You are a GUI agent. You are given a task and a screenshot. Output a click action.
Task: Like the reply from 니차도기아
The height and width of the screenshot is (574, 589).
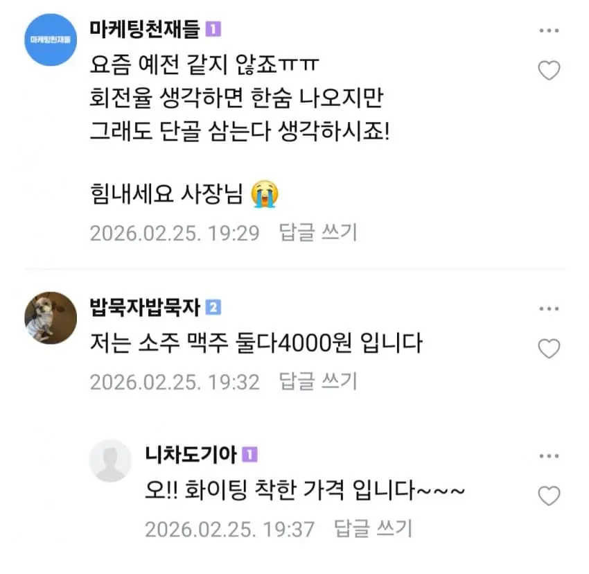click(549, 496)
